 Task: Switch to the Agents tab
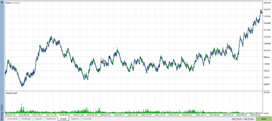75,119
